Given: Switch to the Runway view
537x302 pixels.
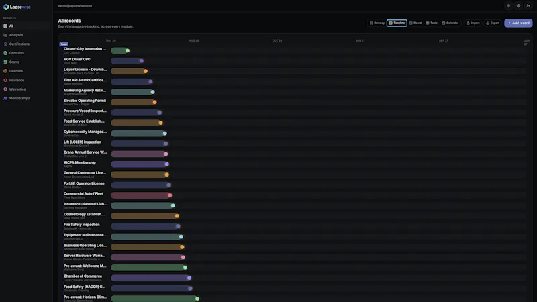Looking at the screenshot, I should click(377, 23).
